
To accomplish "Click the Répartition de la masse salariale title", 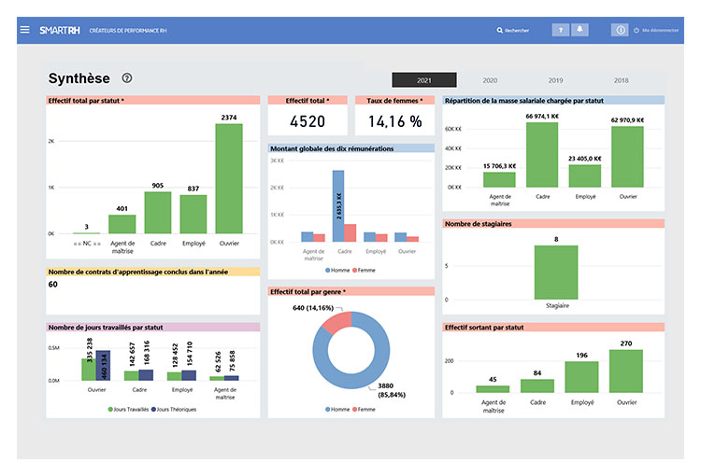I will click(x=524, y=101).
